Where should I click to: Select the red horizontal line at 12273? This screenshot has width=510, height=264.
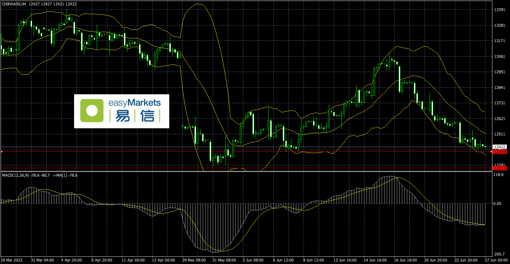tap(246, 168)
